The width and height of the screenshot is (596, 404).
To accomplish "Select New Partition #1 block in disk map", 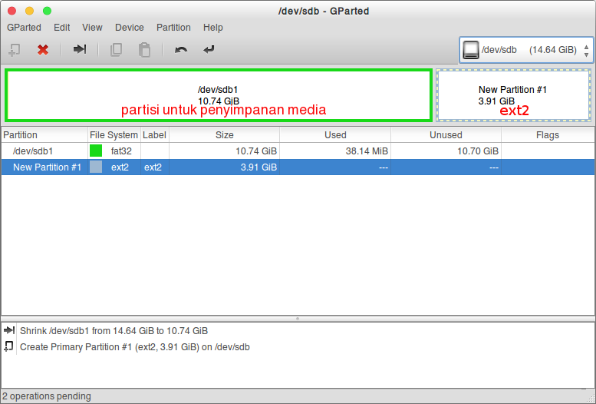I will point(513,95).
